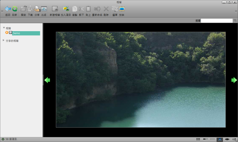238x142 pixels.
Task: Click the 重新命名 (Rename) icon
Action: pyautogui.click(x=97, y=9)
